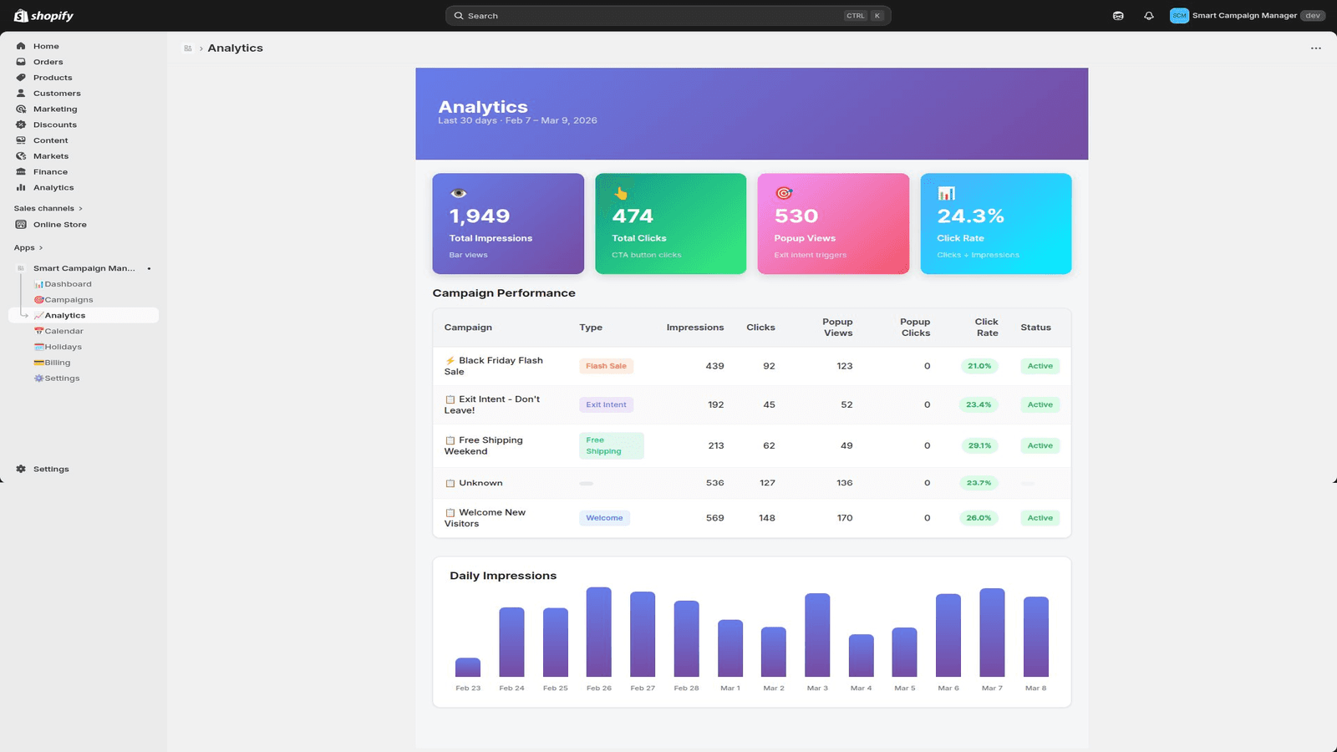1337x752 pixels.
Task: Click the Customers person icon
Action: (x=21, y=93)
